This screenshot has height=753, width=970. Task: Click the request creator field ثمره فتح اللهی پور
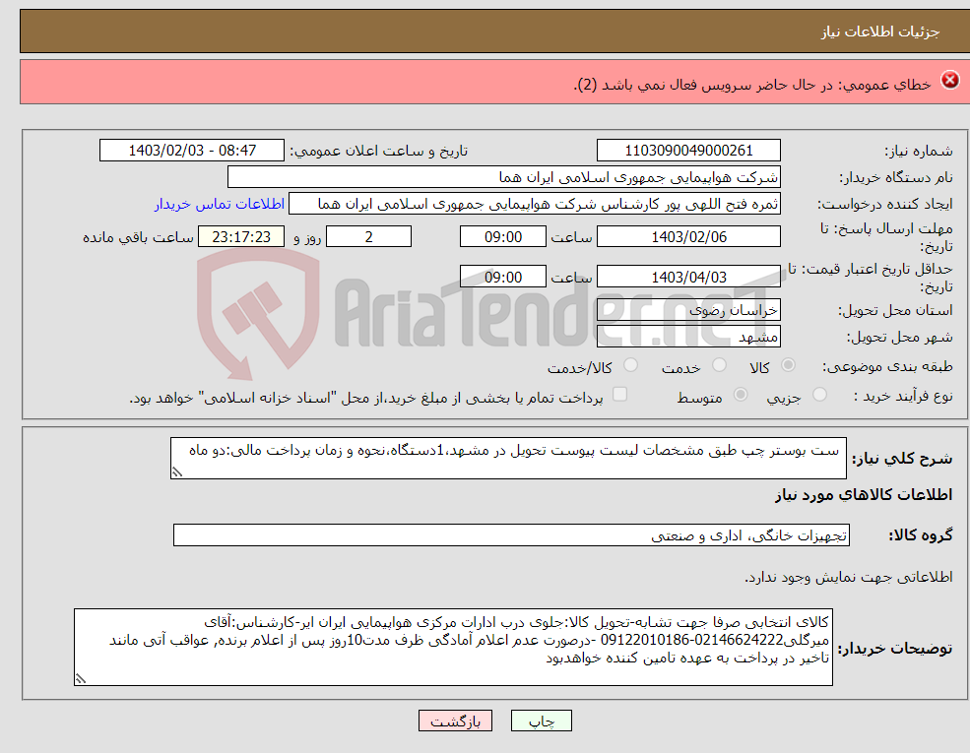click(x=535, y=204)
